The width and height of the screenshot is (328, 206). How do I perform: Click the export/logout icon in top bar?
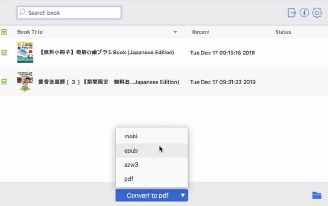click(291, 13)
